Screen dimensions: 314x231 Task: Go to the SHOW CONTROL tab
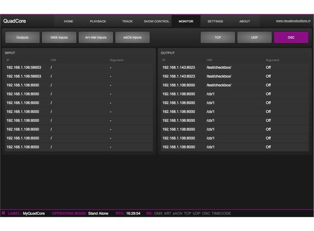pos(156,22)
